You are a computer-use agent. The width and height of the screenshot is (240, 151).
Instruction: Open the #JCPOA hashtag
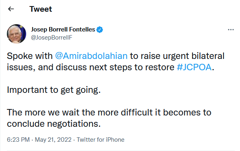pos(194,67)
